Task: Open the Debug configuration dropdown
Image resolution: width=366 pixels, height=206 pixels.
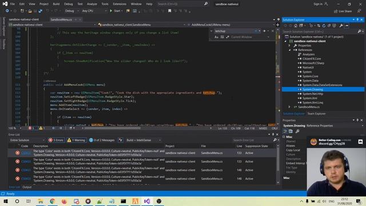Action: (x=71, y=11)
